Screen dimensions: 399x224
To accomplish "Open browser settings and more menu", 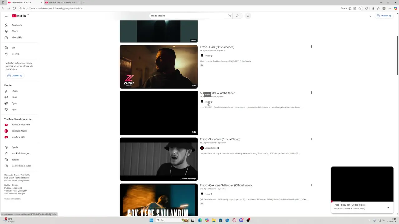I will pos(390,8).
